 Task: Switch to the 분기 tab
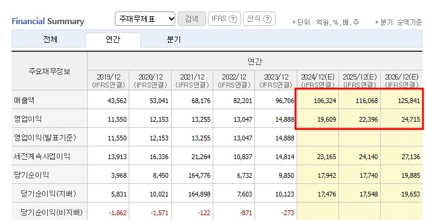174,40
